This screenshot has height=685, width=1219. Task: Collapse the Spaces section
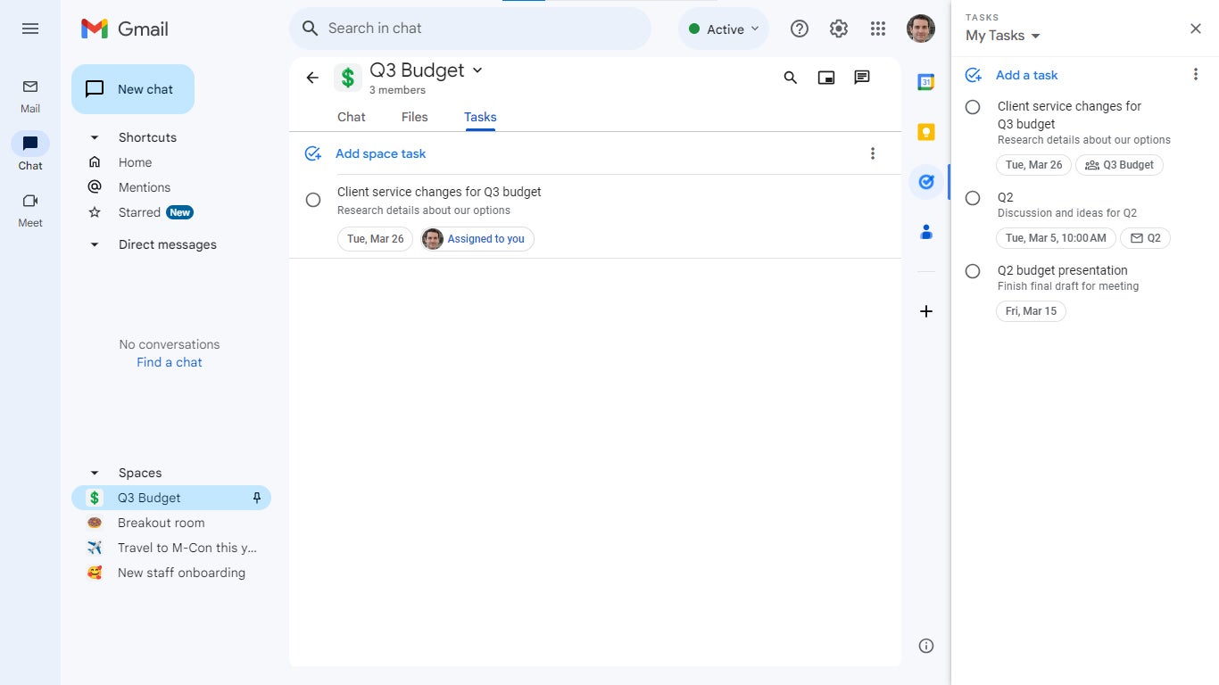95,473
